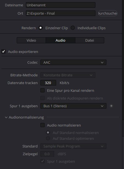Click the Datenrate 320 Kbit/s field

click(x=48, y=83)
